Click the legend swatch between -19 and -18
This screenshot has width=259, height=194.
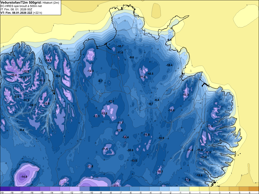click(5, 189)
